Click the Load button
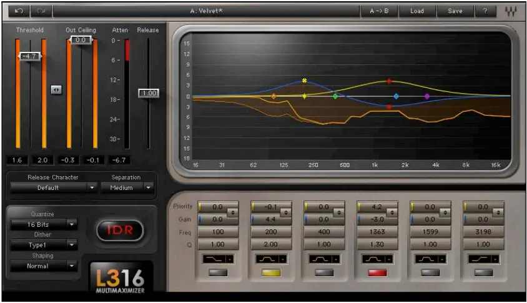 [x=417, y=11]
